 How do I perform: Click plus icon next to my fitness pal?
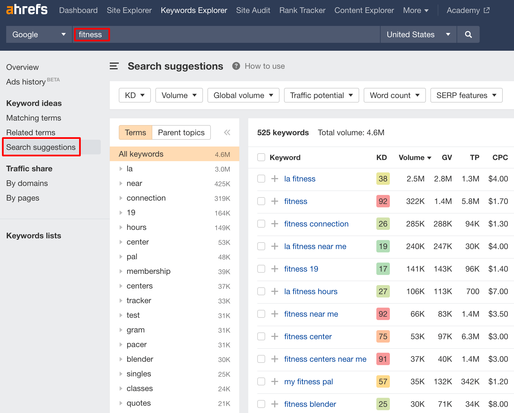[275, 381]
